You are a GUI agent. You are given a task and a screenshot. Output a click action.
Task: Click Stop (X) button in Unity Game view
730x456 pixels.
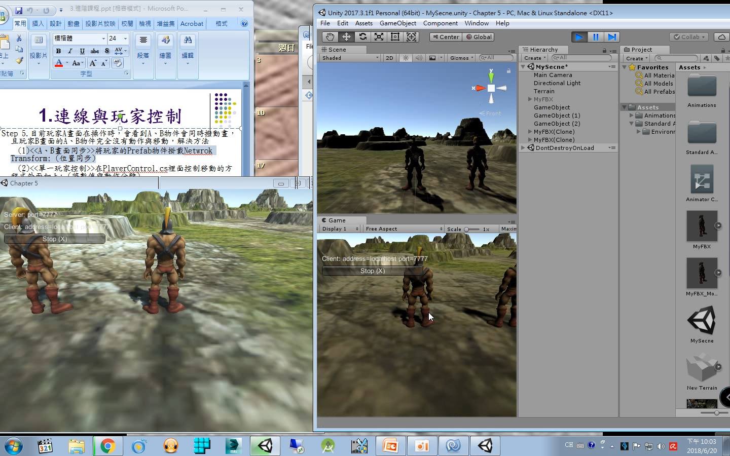(373, 271)
